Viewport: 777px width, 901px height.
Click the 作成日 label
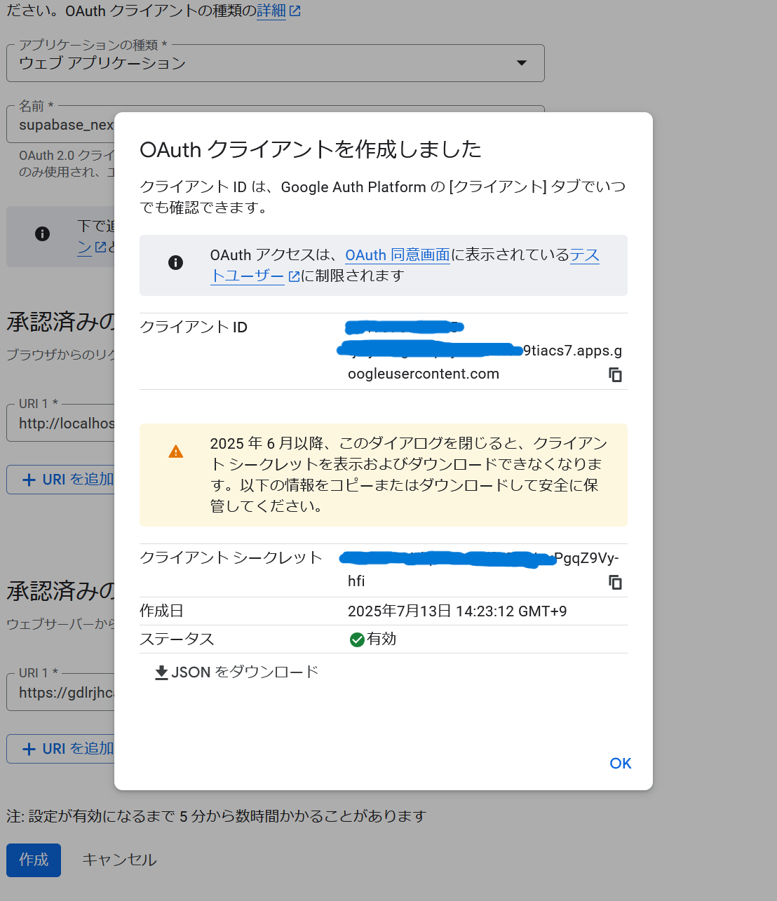click(161, 611)
